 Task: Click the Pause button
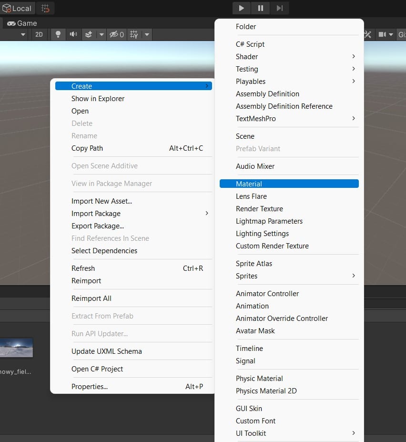(x=260, y=8)
